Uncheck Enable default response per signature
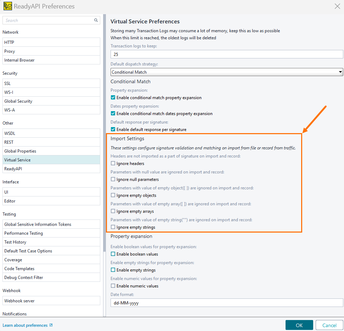 (113, 130)
